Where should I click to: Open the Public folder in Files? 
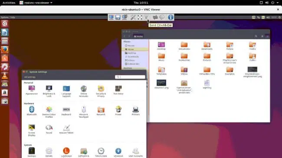tap(252, 57)
